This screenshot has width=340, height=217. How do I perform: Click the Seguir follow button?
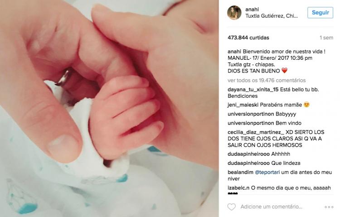click(320, 13)
